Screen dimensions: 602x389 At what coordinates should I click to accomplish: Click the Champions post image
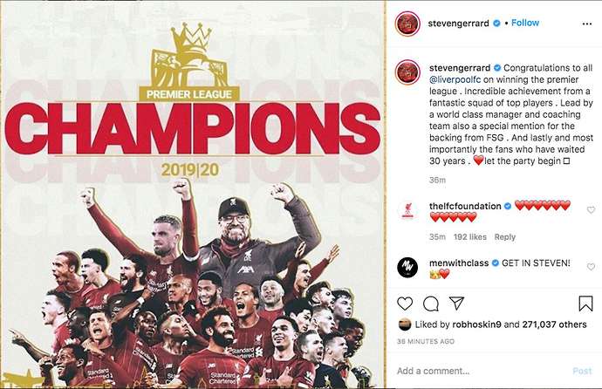[193, 194]
